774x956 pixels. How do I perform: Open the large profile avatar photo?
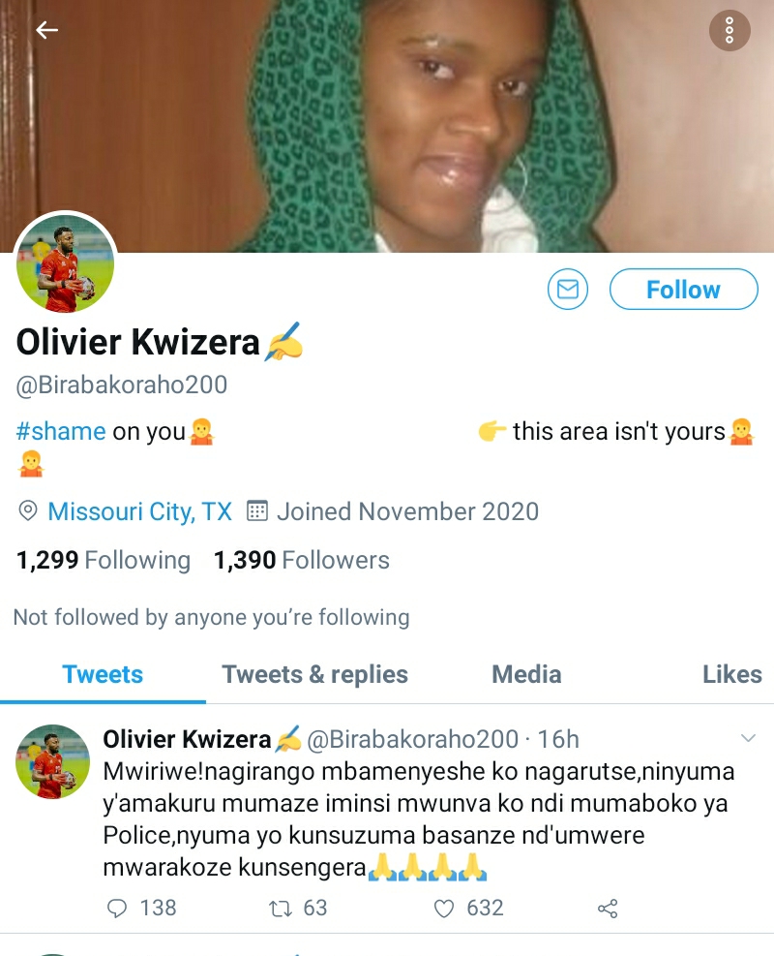(x=66, y=263)
